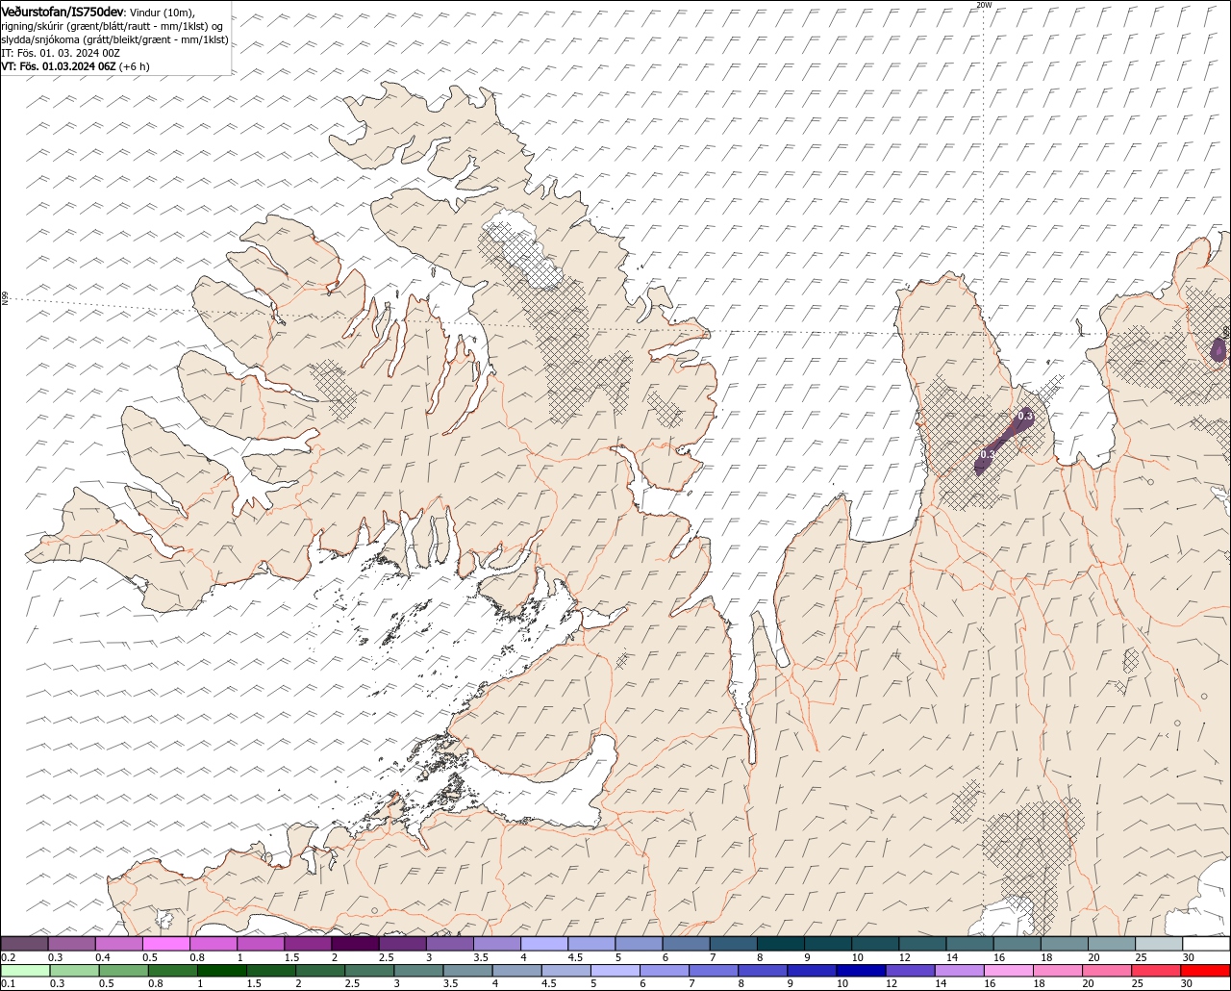Click the "1.5" label in the upper legend row
The width and height of the screenshot is (1231, 991).
click(291, 957)
